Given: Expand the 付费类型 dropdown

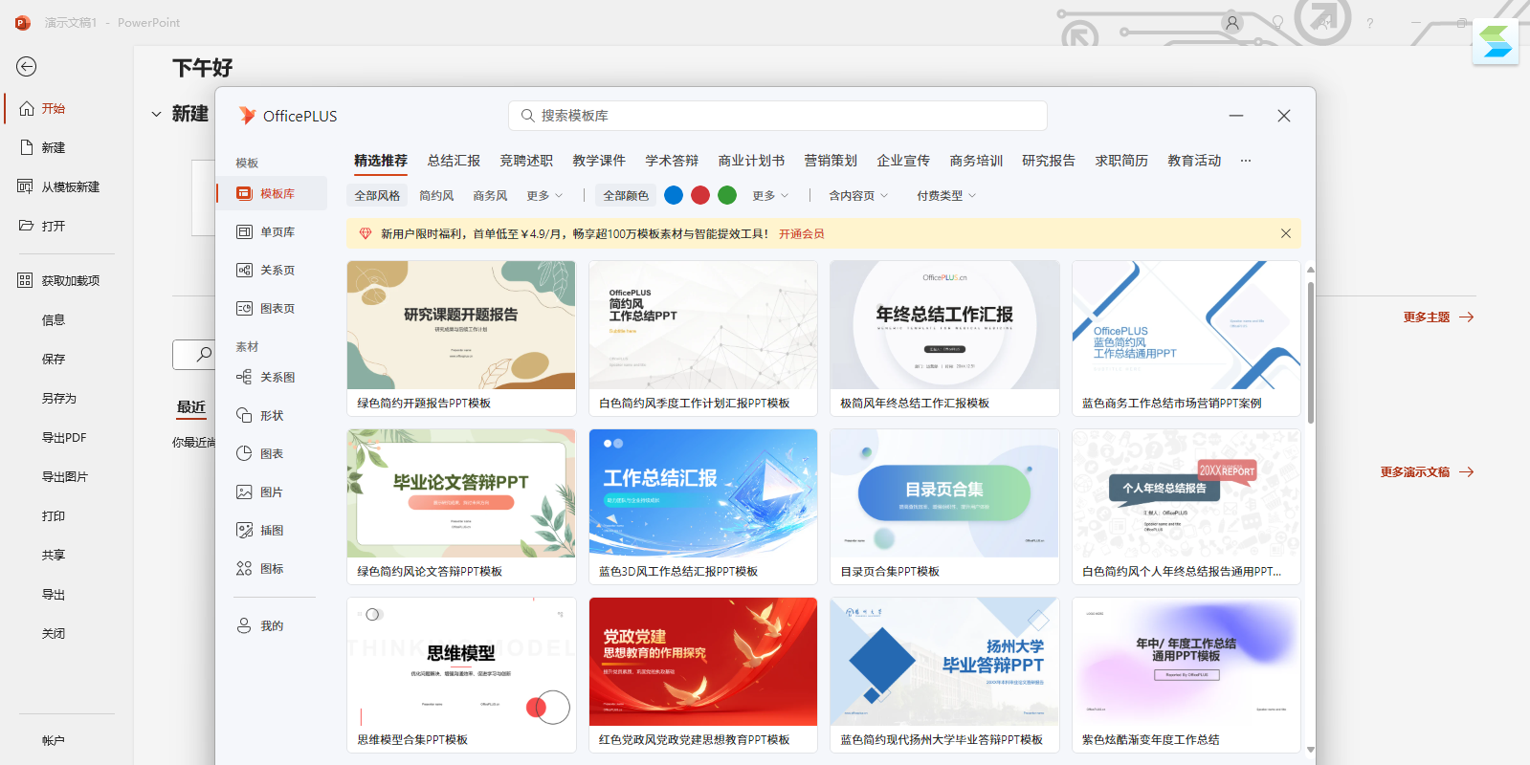Looking at the screenshot, I should pos(946,195).
